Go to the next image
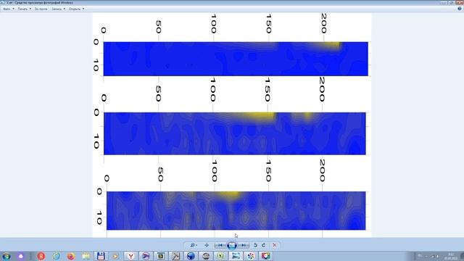 pyautogui.click(x=244, y=245)
